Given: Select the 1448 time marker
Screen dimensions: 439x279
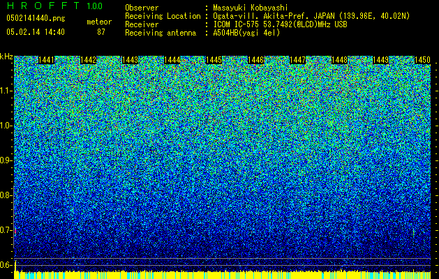Looking at the screenshot, I should point(340,60).
